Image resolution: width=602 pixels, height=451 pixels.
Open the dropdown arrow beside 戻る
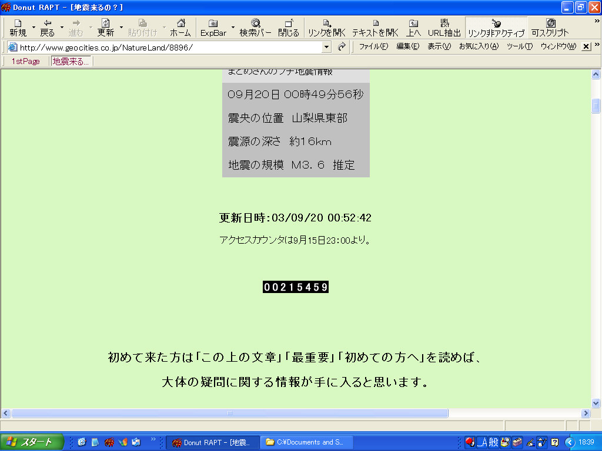[62, 28]
